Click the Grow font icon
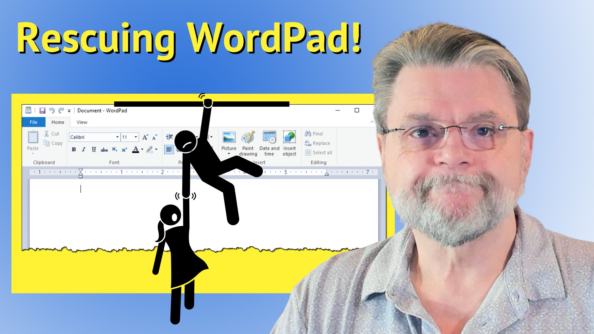The width and height of the screenshot is (594, 334). tap(145, 137)
